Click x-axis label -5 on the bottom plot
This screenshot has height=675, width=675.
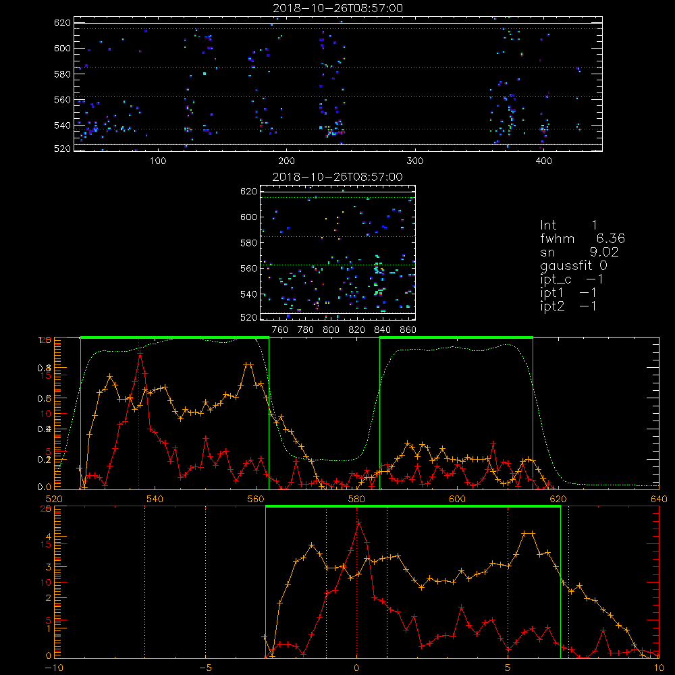[x=205, y=668]
